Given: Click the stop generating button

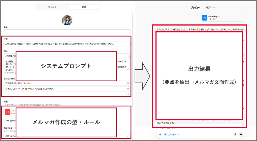Looking at the screenshot, I should pos(241,134).
